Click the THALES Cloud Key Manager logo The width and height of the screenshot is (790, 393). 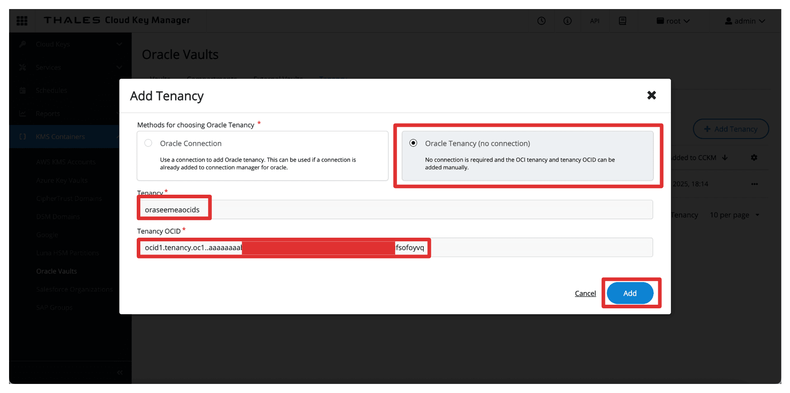pos(117,20)
